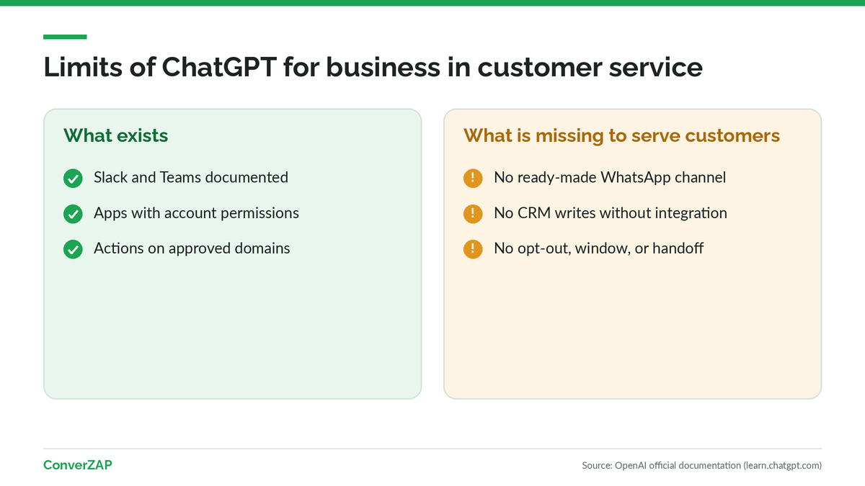Select the text No opt-out, window, or handoff
This screenshot has width=865, height=486.
pos(599,248)
